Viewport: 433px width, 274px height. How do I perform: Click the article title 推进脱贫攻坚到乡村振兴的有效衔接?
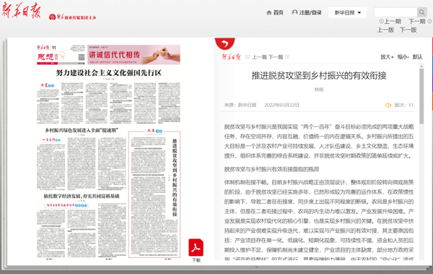tap(319, 76)
